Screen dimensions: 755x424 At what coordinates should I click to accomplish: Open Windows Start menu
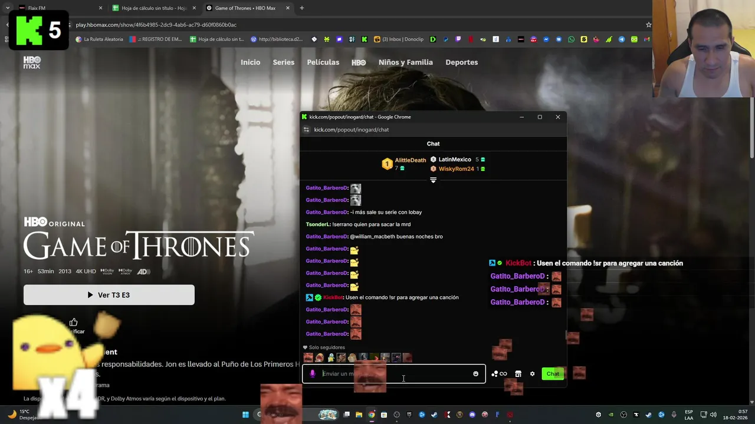245,415
